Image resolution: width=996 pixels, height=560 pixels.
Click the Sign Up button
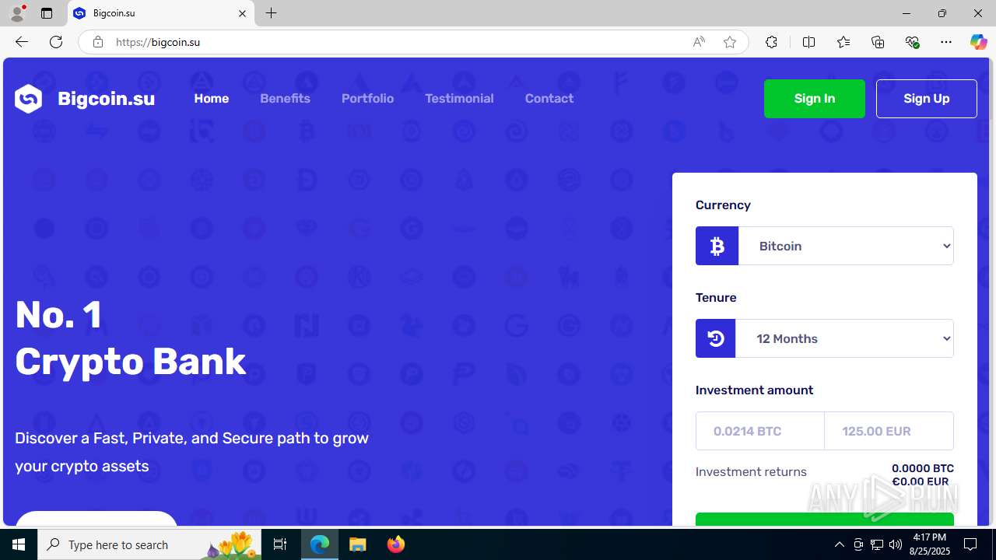[x=926, y=99]
